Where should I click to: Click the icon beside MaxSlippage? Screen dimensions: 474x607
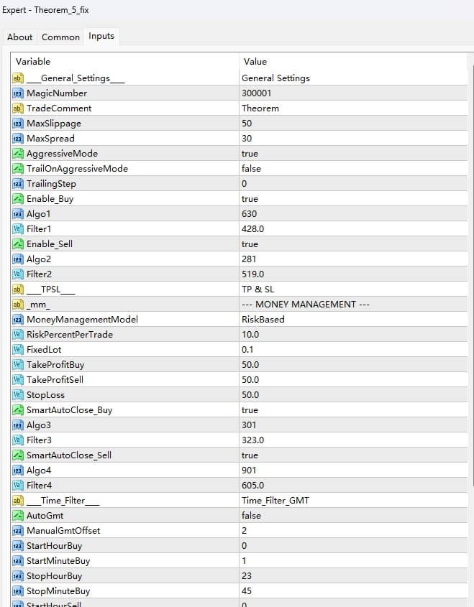tap(18, 124)
